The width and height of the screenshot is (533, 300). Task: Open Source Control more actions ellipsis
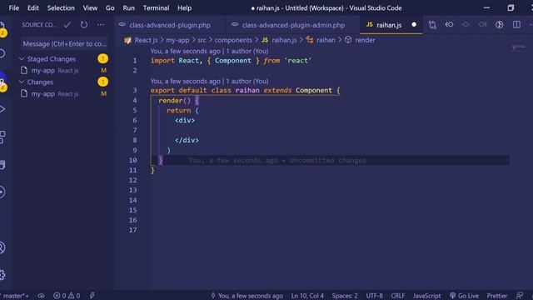101,24
